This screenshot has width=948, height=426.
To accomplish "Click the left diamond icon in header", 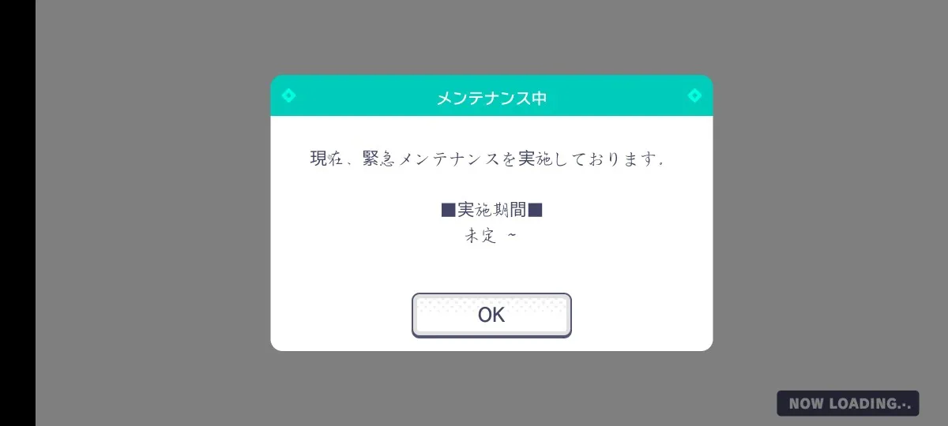I will 289,95.
